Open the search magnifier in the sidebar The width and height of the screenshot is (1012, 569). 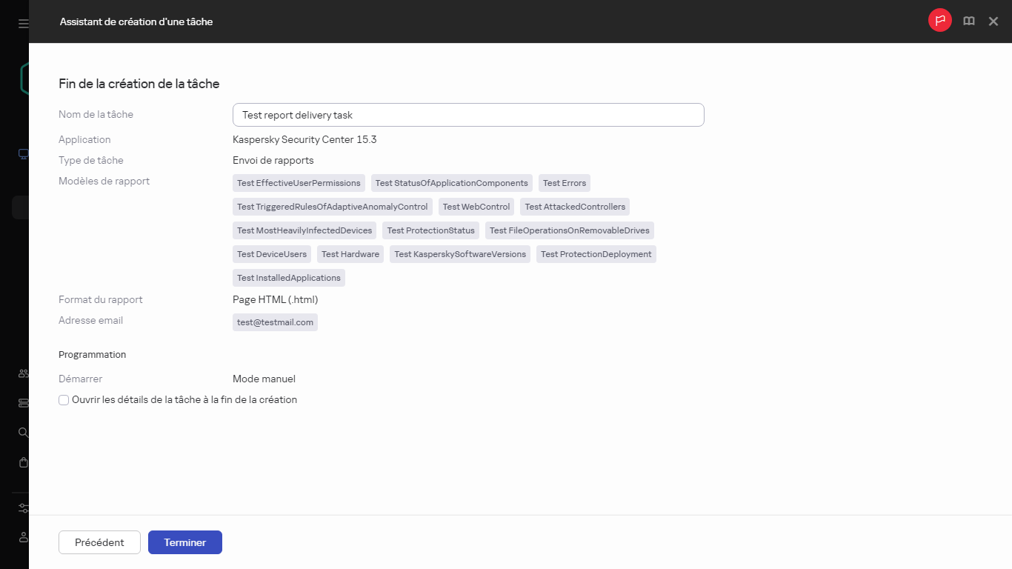pos(23,432)
